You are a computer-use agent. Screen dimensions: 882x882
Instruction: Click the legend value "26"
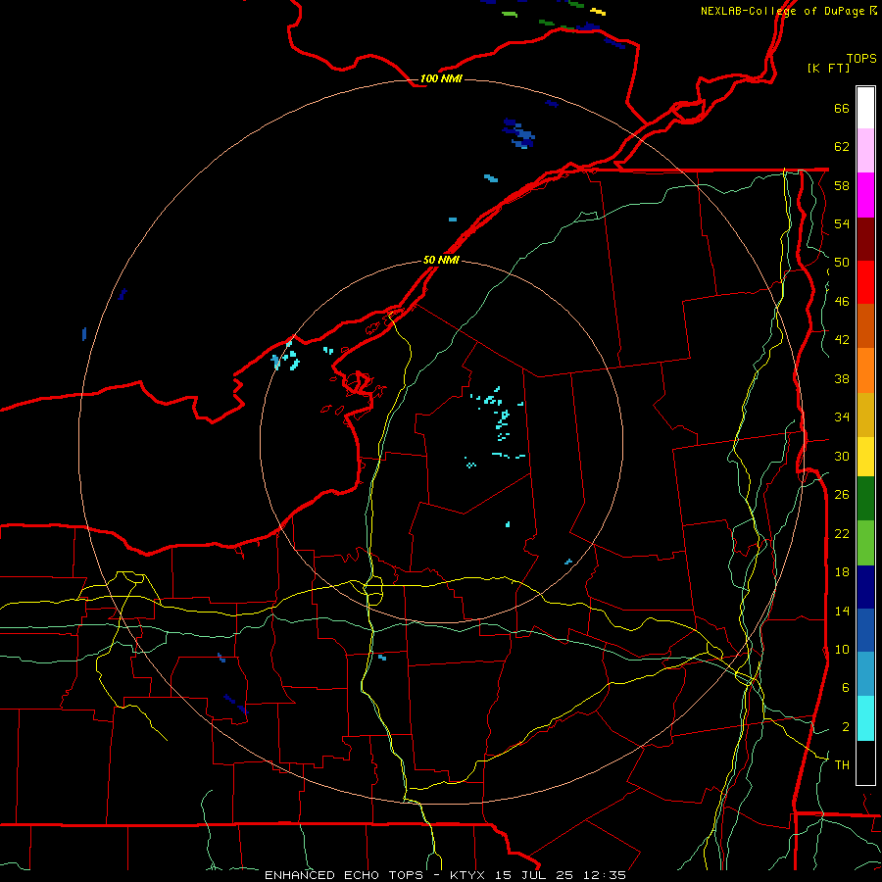842,495
